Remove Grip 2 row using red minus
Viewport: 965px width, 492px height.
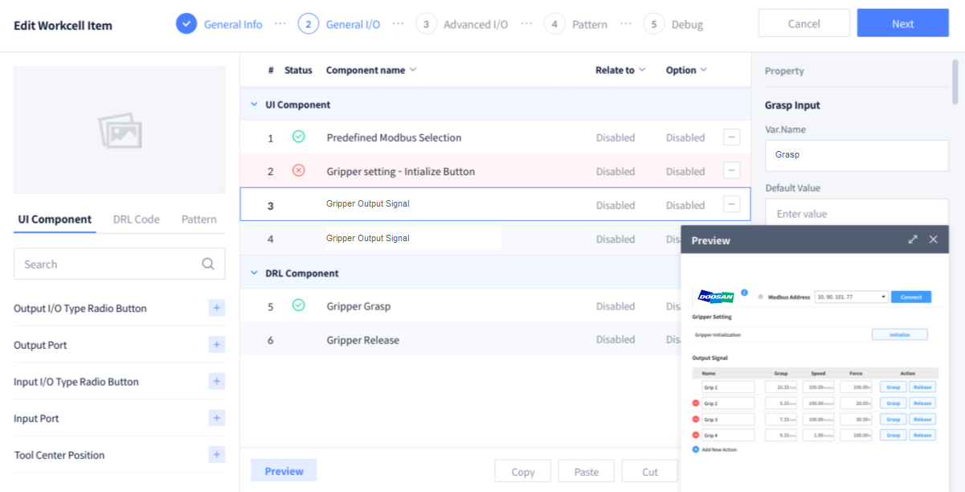click(x=696, y=404)
